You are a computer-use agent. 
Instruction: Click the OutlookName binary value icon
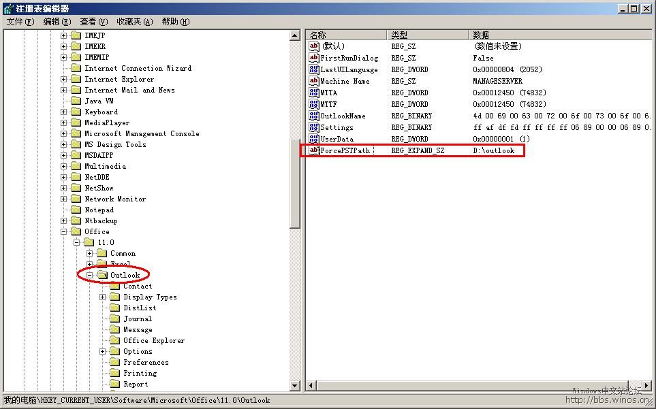(314, 116)
